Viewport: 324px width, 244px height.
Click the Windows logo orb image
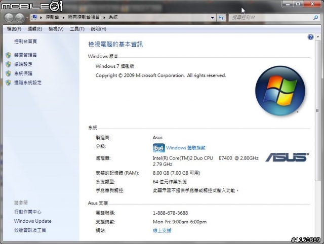[280, 91]
